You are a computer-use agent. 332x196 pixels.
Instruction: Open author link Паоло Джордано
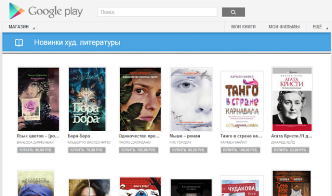point(134,142)
